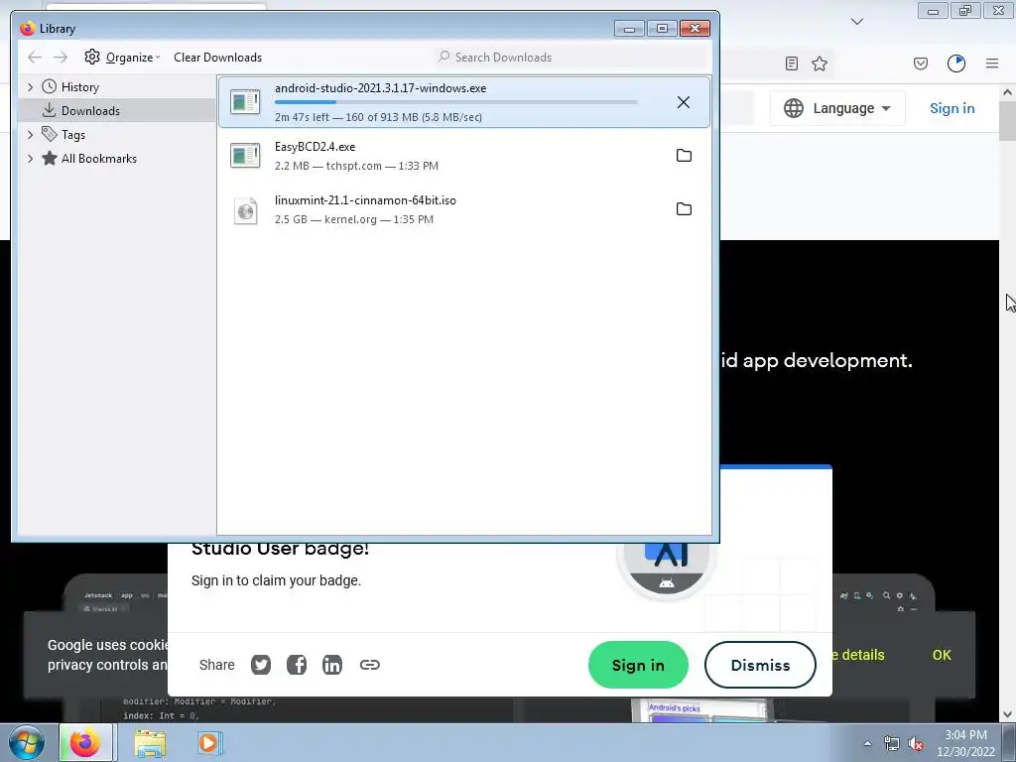
Task: Click the EasyBCD2.4.exe file icon
Action: point(246,156)
